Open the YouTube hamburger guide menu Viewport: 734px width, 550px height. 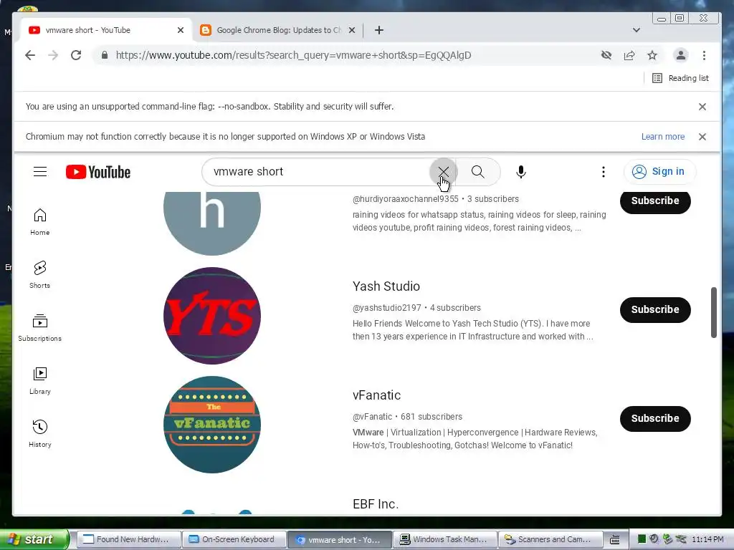click(40, 172)
